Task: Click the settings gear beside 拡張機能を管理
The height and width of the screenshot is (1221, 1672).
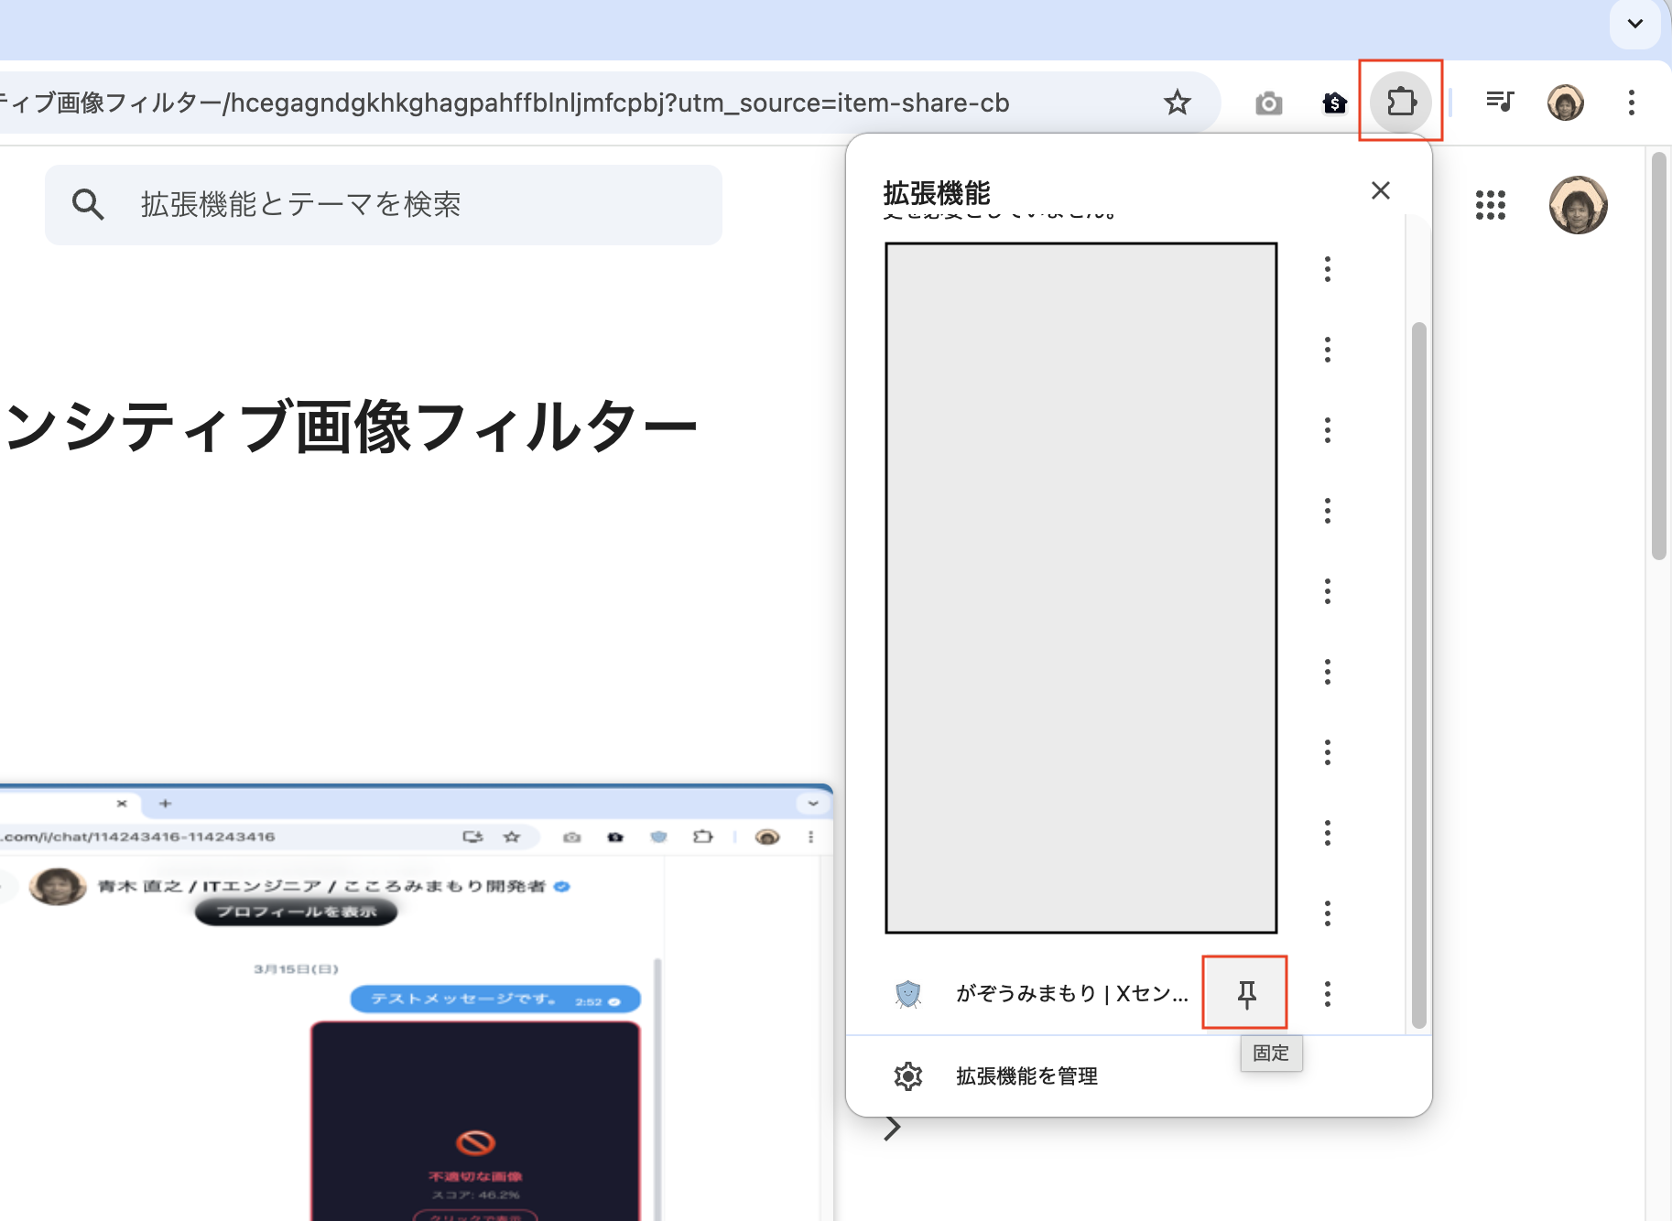Action: pyautogui.click(x=907, y=1075)
